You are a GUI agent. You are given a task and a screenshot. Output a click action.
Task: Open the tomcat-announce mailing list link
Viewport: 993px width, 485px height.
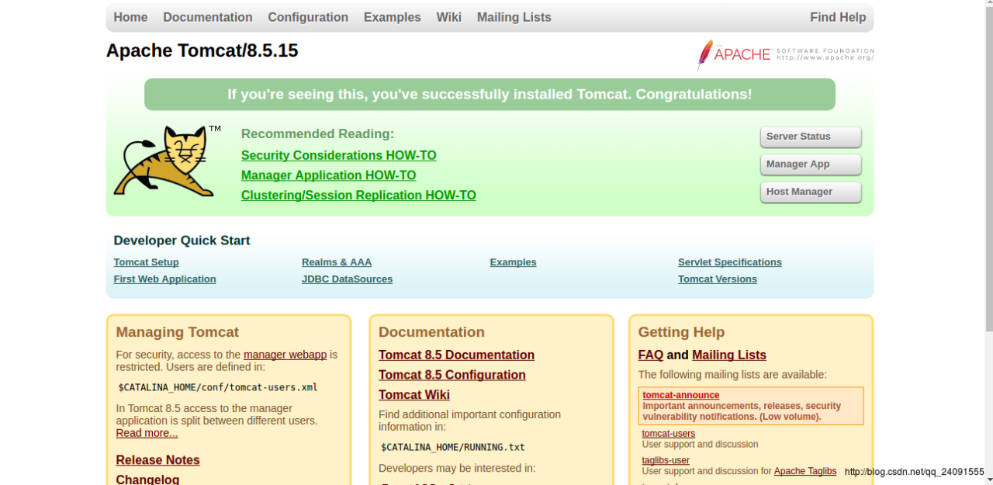pos(680,395)
